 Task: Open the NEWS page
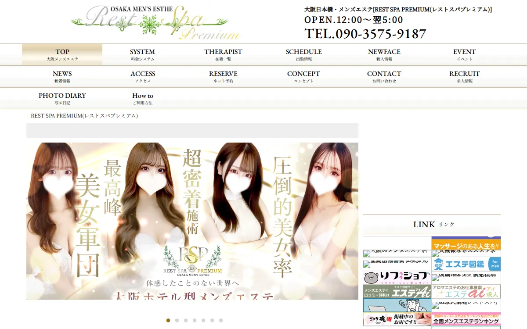pyautogui.click(x=62, y=76)
